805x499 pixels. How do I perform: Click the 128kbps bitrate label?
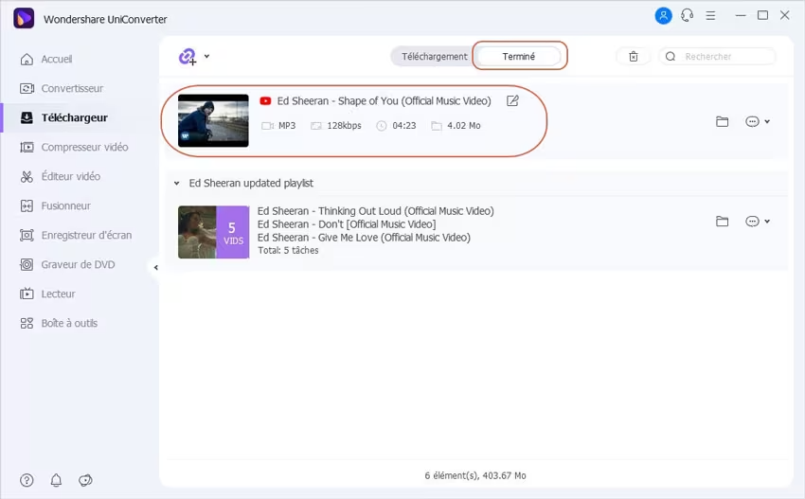[344, 126]
